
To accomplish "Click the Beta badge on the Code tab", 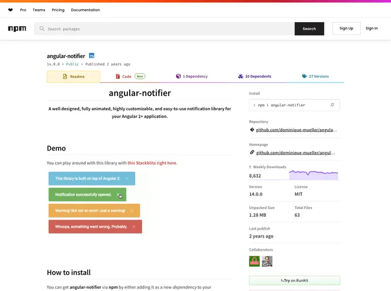I will click(x=140, y=76).
